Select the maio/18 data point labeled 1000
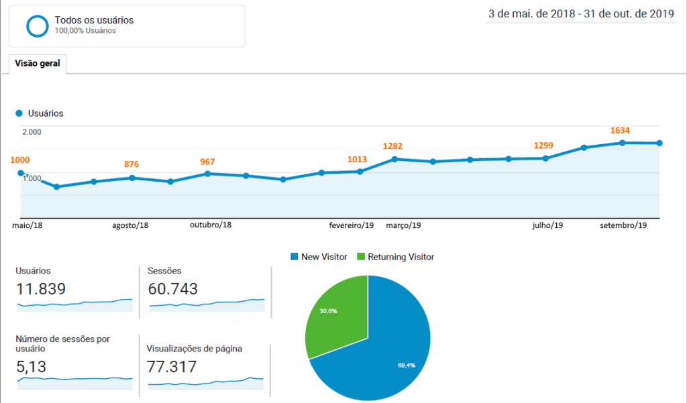The height and width of the screenshot is (403, 687). [21, 173]
